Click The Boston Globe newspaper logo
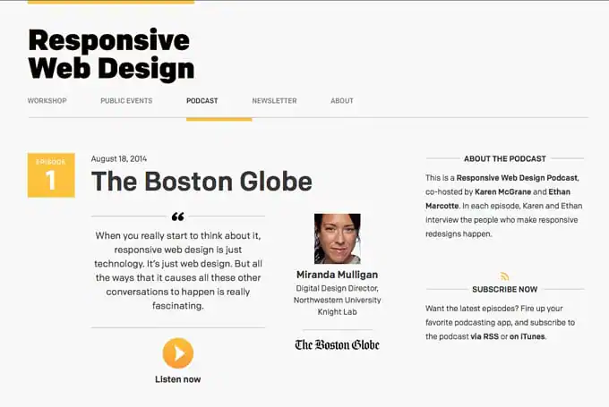Viewport: 609px width, 407px height. 337,344
